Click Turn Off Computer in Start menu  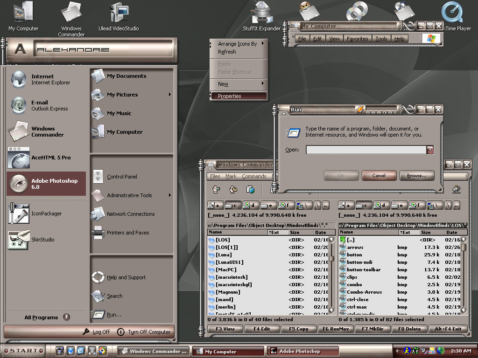(144, 332)
